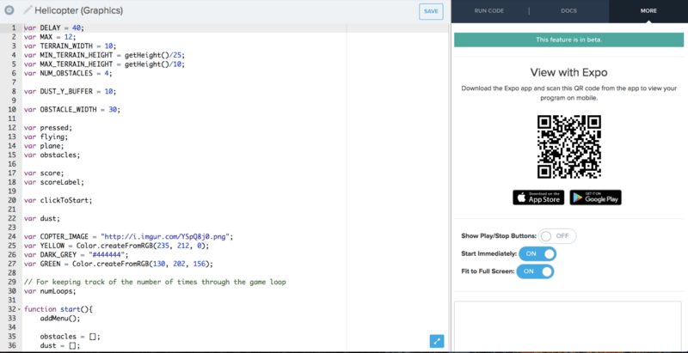The width and height of the screenshot is (688, 353).
Task: Expand the code editor with the arrows icon
Action: (x=437, y=341)
